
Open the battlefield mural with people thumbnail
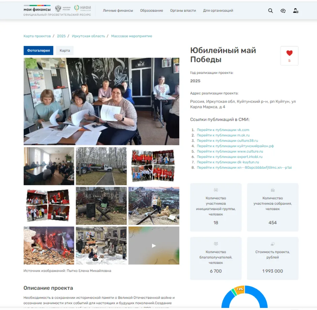(x=154, y=206)
